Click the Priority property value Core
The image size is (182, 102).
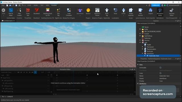tap(161, 81)
